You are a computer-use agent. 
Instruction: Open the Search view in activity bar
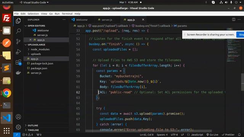[x=18, y=31]
